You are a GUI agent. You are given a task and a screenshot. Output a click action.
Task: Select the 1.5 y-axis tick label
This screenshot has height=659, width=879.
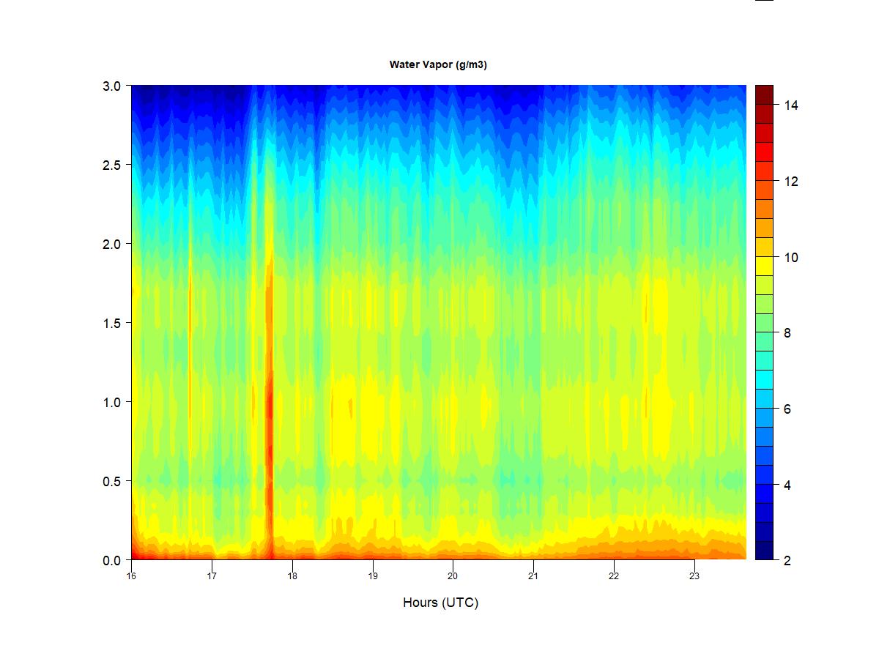pos(111,323)
